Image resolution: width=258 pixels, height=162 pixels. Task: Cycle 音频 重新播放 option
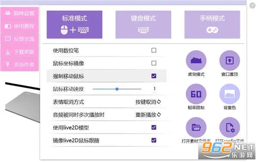click(148, 114)
